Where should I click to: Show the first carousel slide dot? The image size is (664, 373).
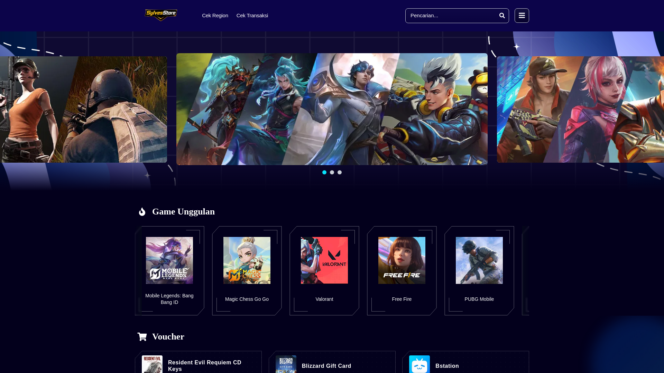(324, 172)
